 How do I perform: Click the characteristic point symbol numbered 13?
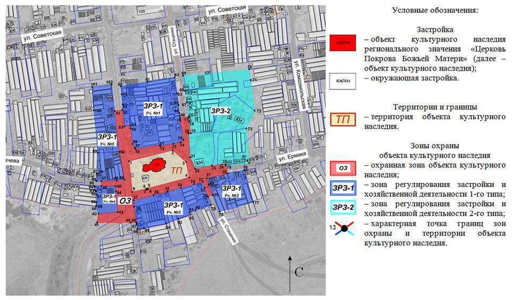pyautogui.click(x=344, y=228)
